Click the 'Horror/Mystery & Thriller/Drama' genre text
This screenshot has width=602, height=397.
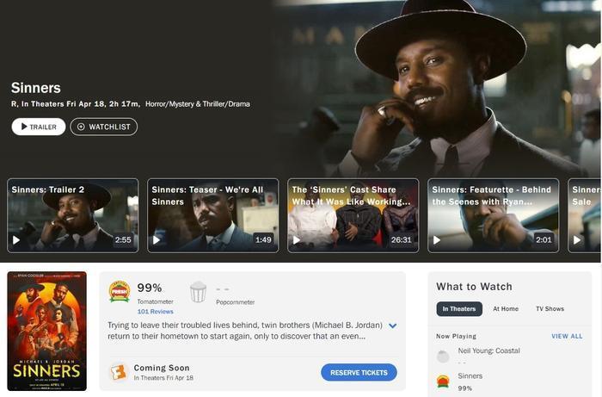coord(198,103)
